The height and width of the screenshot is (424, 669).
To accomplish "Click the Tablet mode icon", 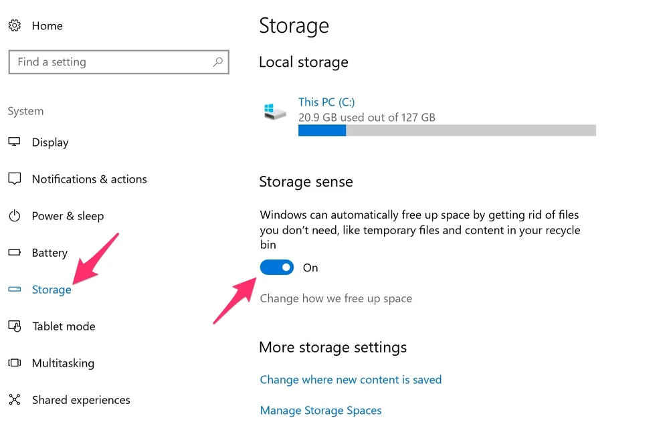I will (x=14, y=326).
